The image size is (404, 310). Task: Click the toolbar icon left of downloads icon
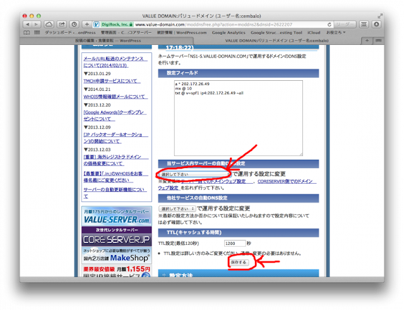click(364, 25)
